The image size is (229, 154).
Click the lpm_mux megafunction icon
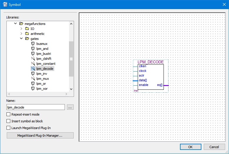33,79
